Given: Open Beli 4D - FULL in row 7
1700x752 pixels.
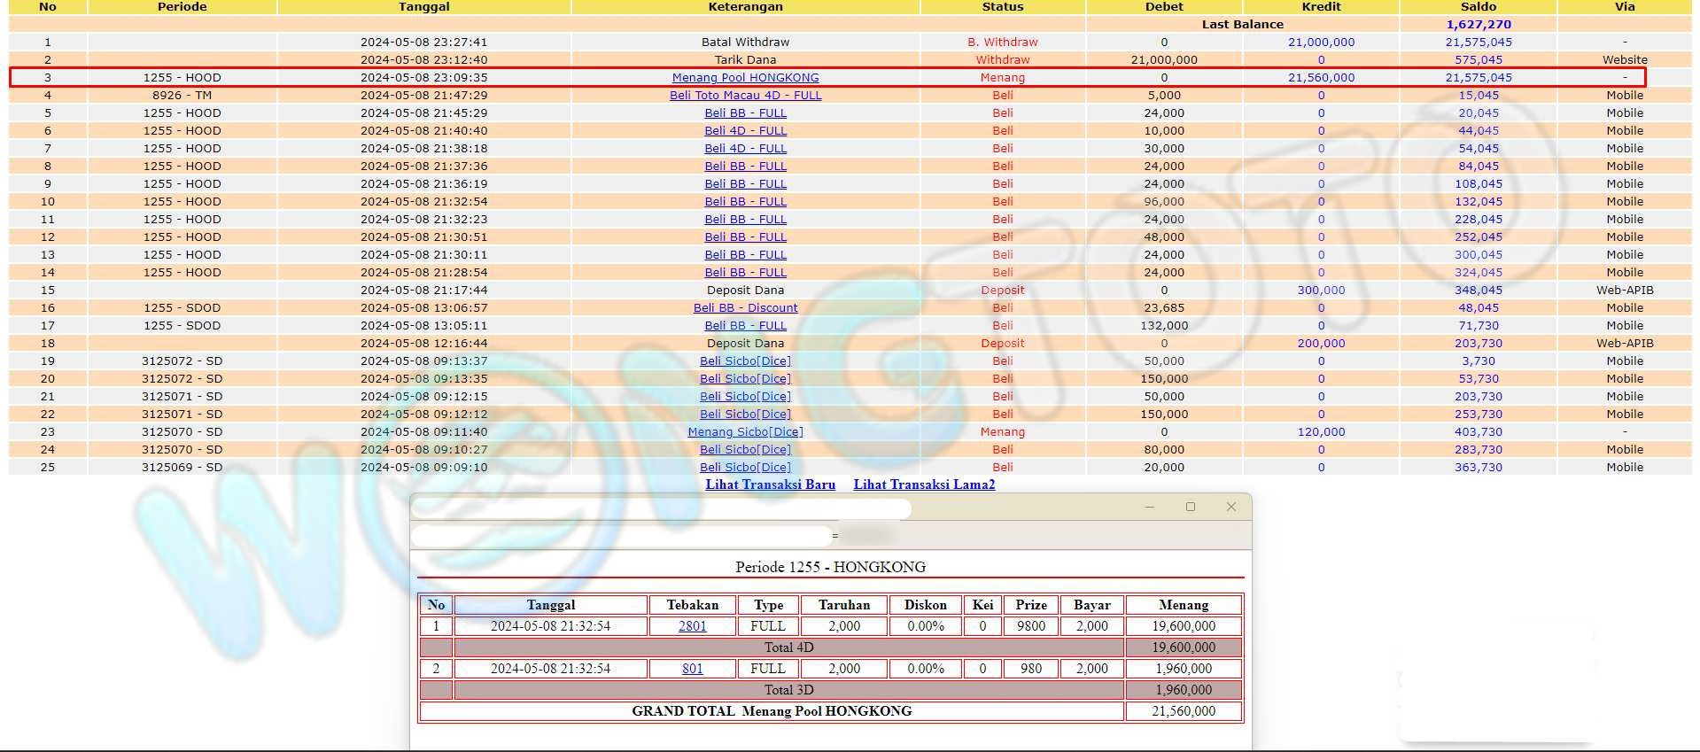Looking at the screenshot, I should click(x=745, y=149).
